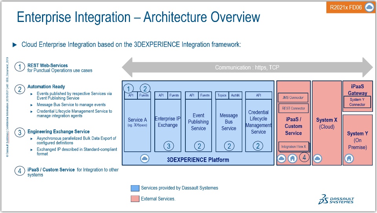Click the Engineering Exchange Service heading
The width and height of the screenshot is (377, 213).
[59, 131]
